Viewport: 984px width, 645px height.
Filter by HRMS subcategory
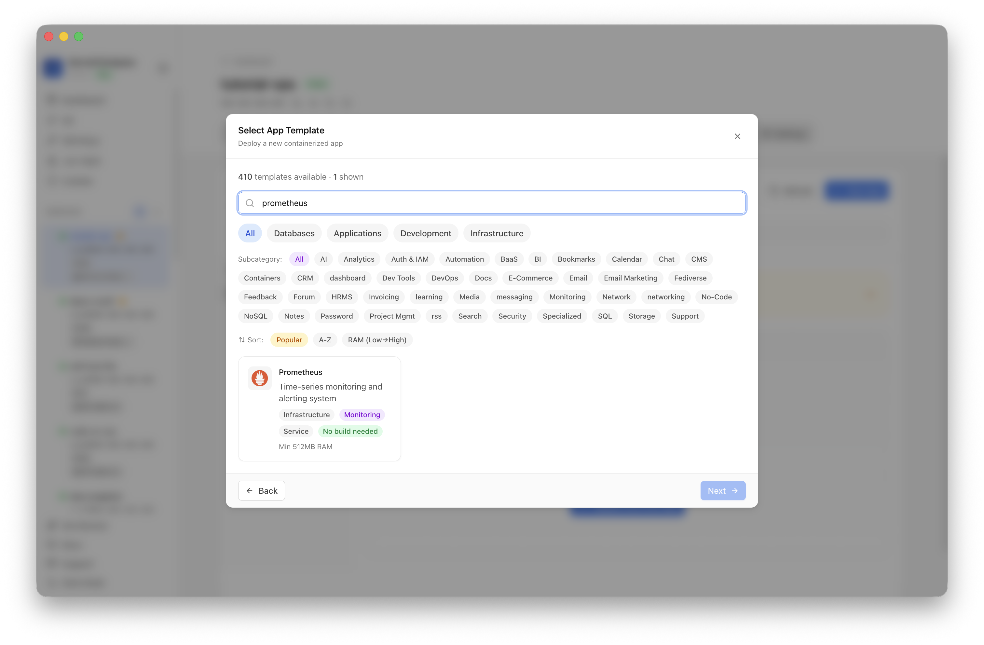click(x=342, y=297)
